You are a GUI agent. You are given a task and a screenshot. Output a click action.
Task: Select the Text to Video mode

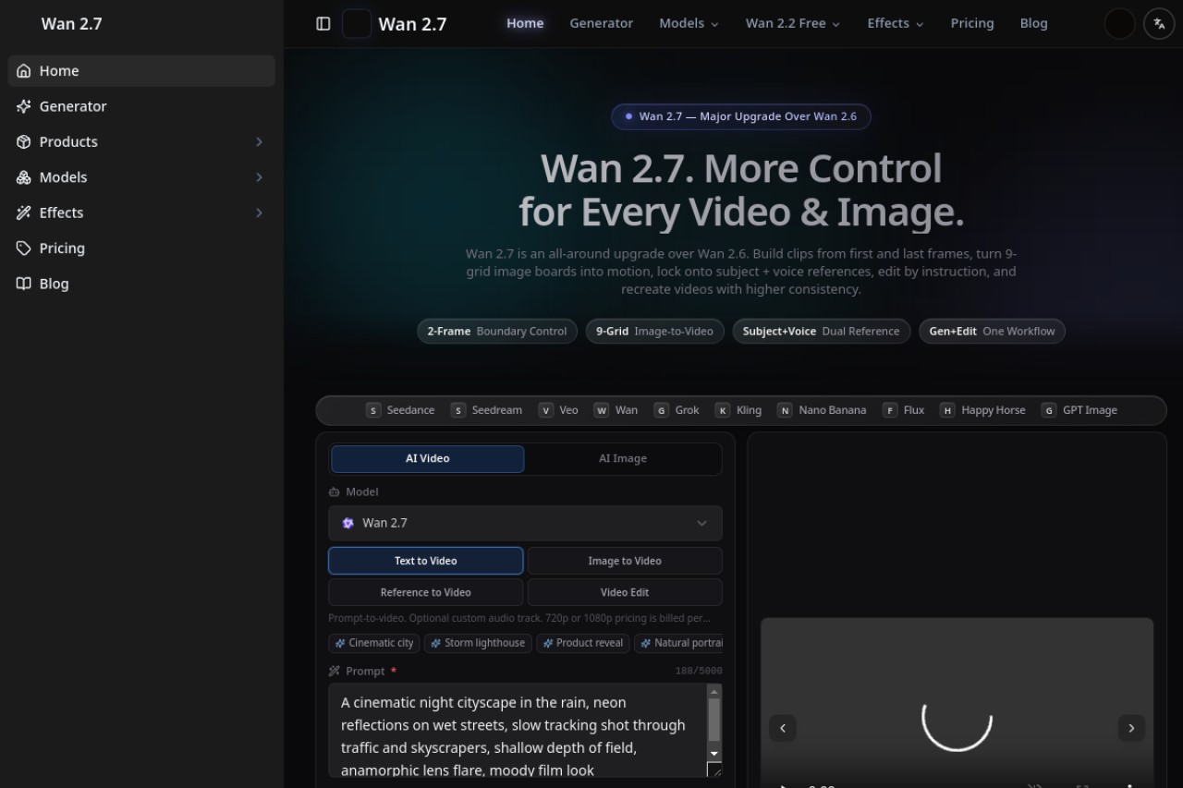tap(426, 561)
